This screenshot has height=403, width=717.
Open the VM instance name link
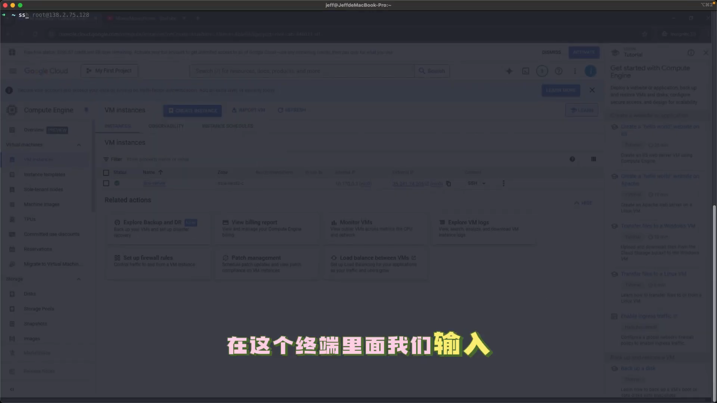154,183
